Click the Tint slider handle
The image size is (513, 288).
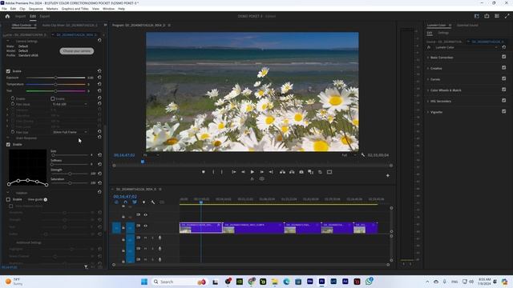coord(55,90)
